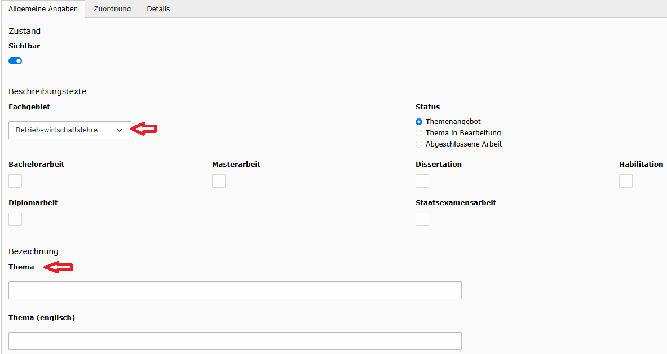Click the Sichtbar label
Viewport: 667px width, 354px height.
pos(24,46)
